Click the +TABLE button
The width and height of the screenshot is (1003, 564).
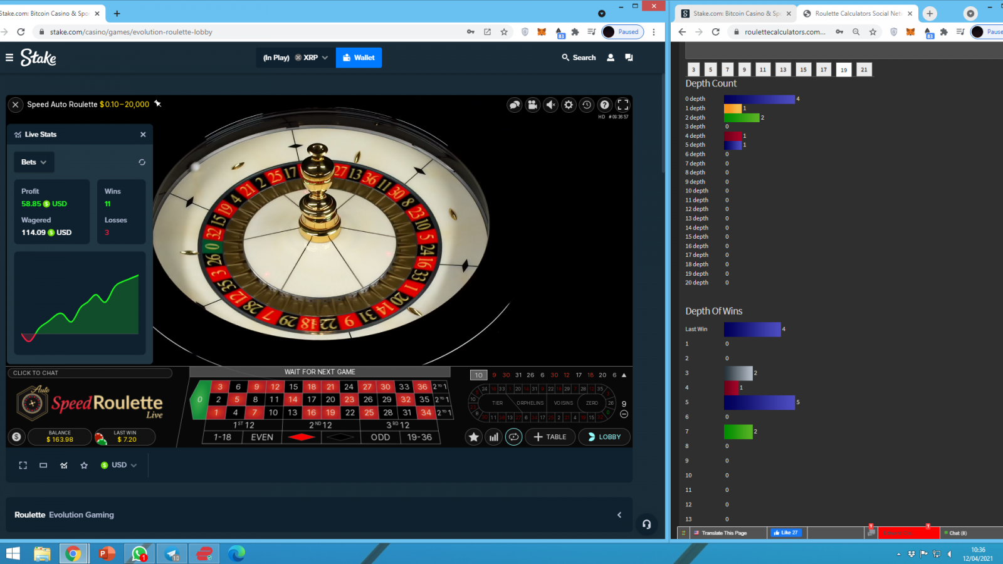[550, 437]
